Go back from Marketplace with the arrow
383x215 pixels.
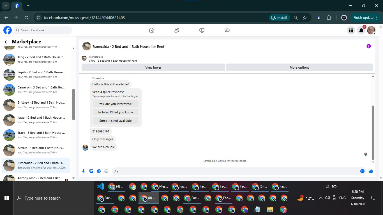[7, 42]
